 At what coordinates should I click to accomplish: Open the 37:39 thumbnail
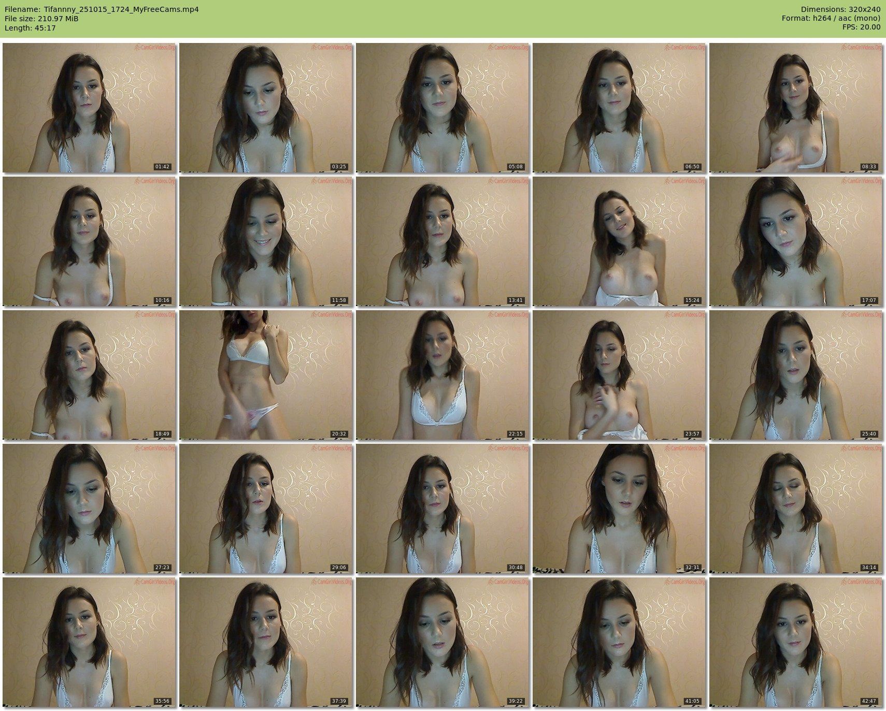(x=266, y=642)
